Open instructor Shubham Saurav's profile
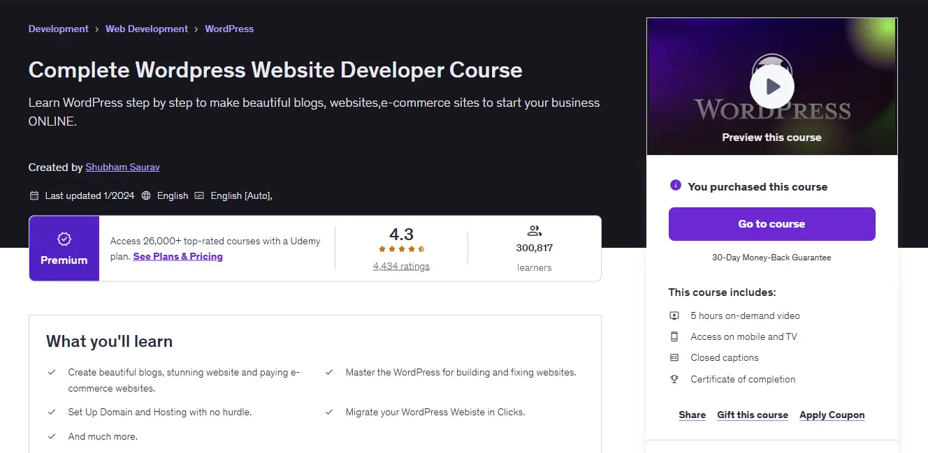This screenshot has width=928, height=453. pos(122,168)
